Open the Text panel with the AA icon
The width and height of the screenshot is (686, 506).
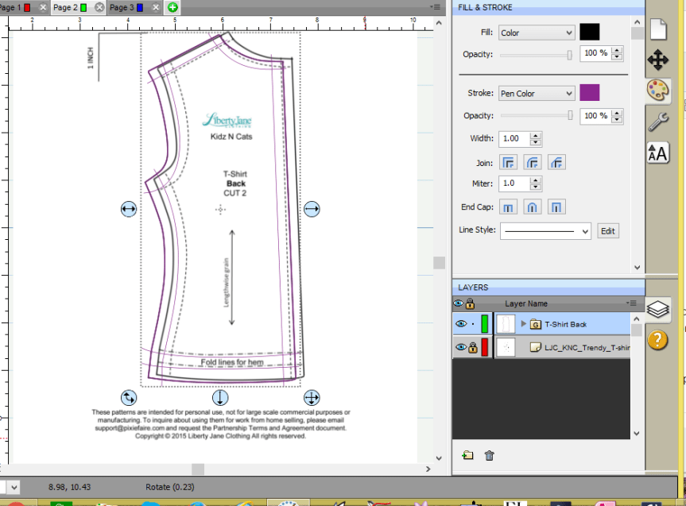click(658, 153)
